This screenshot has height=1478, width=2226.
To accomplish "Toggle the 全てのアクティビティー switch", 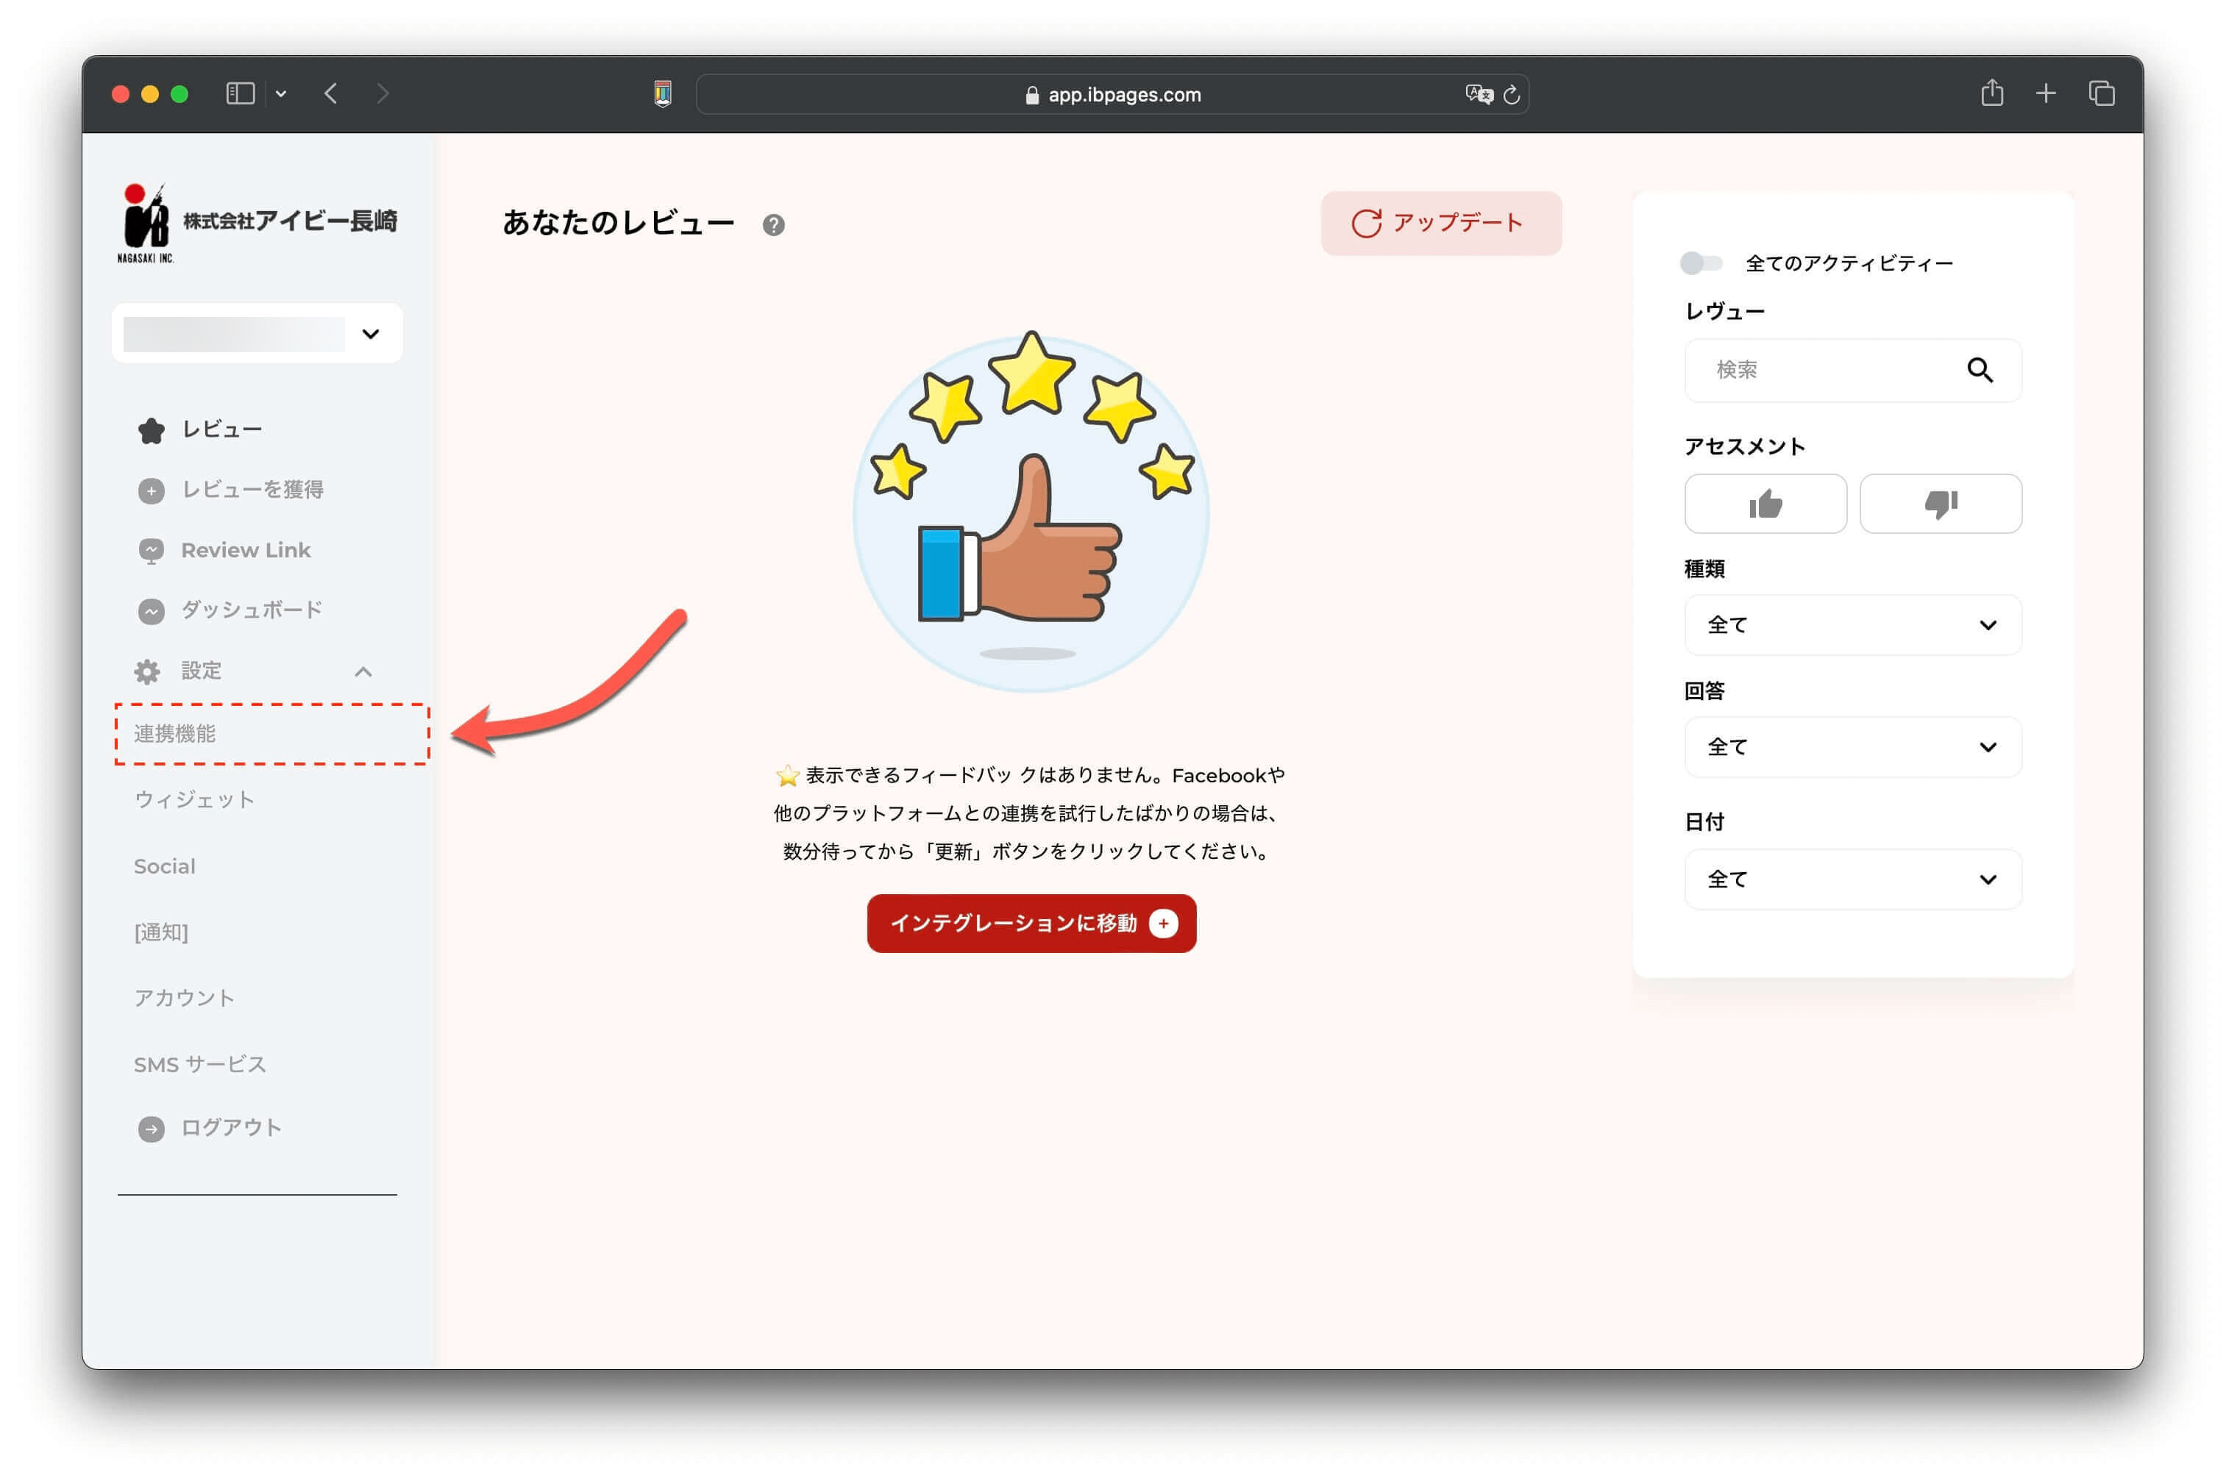I will pos(1700,263).
